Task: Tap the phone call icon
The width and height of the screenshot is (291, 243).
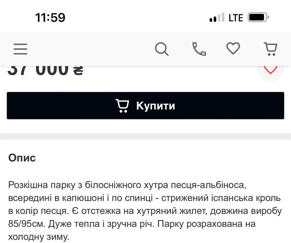Action: pyautogui.click(x=199, y=49)
